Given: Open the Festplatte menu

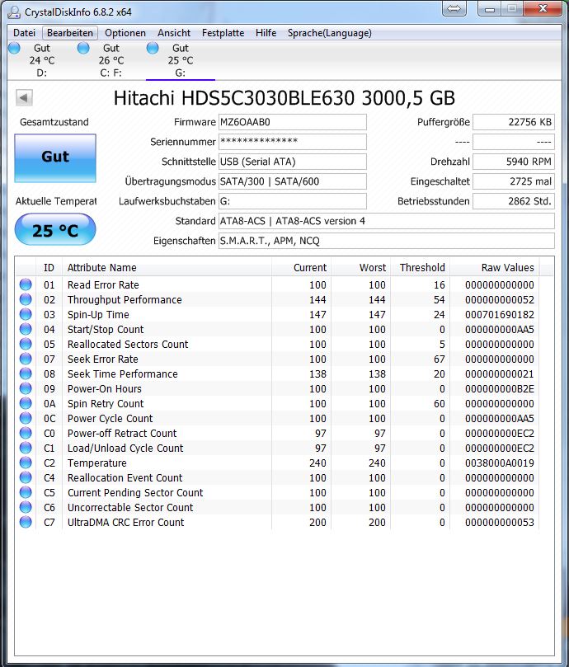Looking at the screenshot, I should click(223, 33).
